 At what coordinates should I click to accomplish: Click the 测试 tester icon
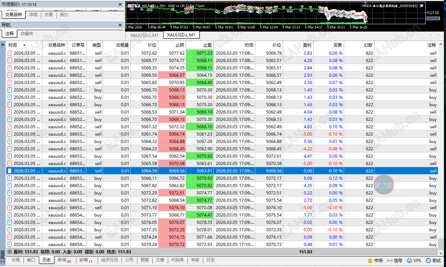click(x=428, y=261)
